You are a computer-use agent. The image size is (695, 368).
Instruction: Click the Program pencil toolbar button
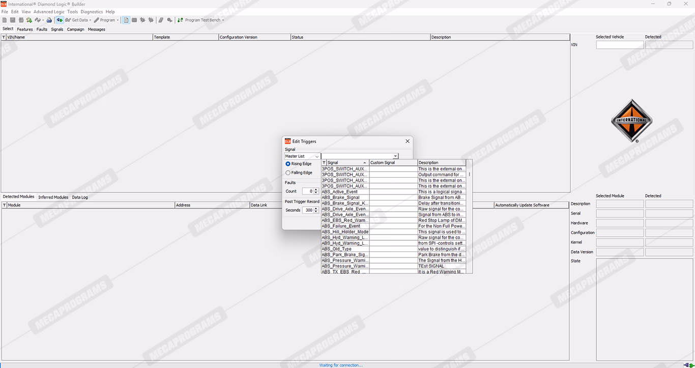pos(105,20)
